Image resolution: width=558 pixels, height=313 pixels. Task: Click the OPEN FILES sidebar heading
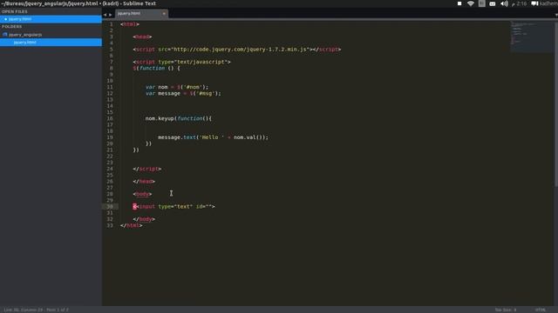click(15, 11)
